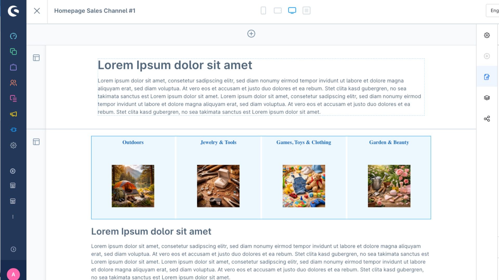Image resolution: width=499 pixels, height=280 pixels.
Task: Add a new section with the plus button
Action: click(251, 34)
